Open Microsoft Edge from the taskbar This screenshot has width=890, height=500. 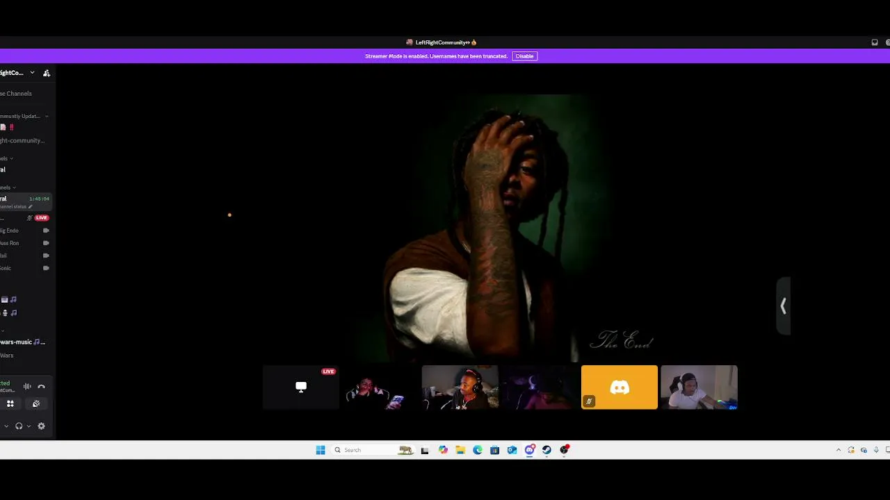[478, 450]
